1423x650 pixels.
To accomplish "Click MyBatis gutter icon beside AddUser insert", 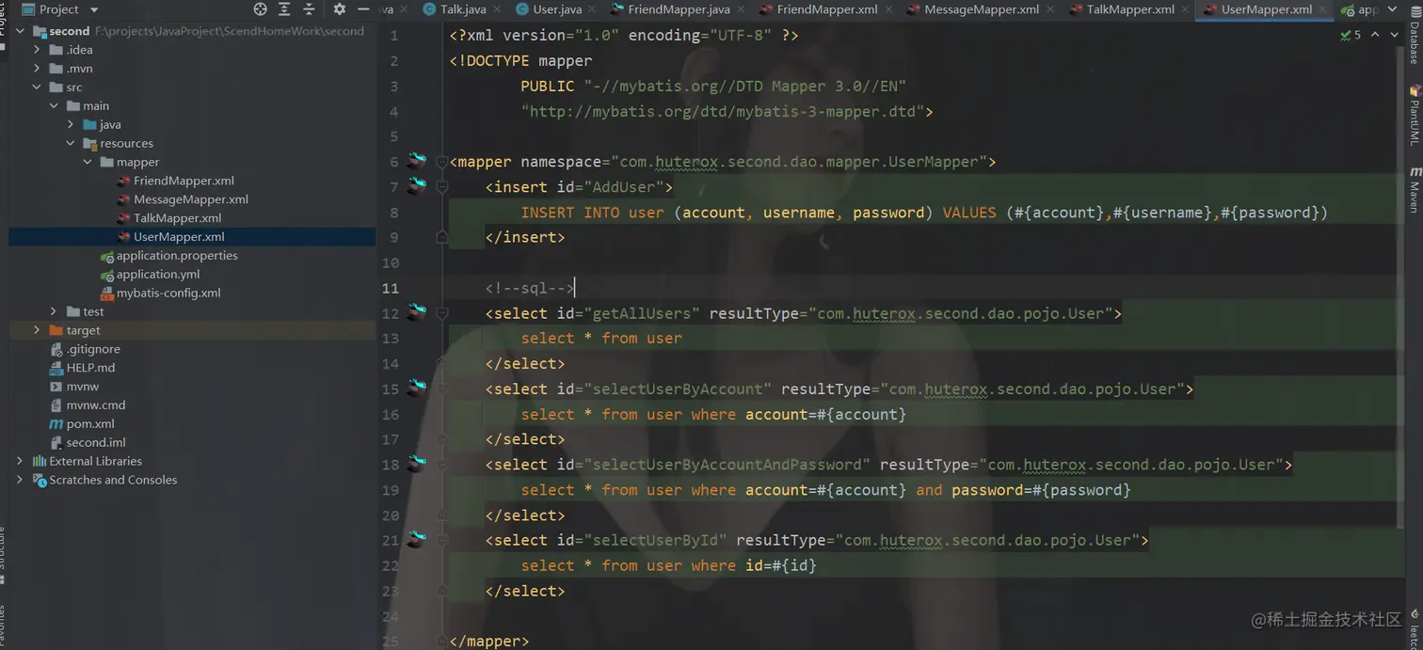I will [x=417, y=186].
